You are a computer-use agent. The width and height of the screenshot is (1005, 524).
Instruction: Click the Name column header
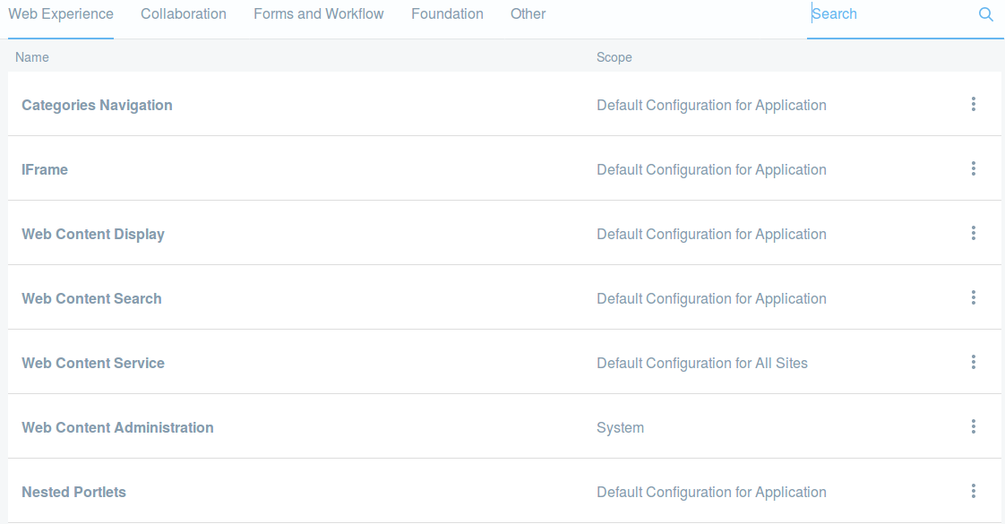[x=32, y=57]
